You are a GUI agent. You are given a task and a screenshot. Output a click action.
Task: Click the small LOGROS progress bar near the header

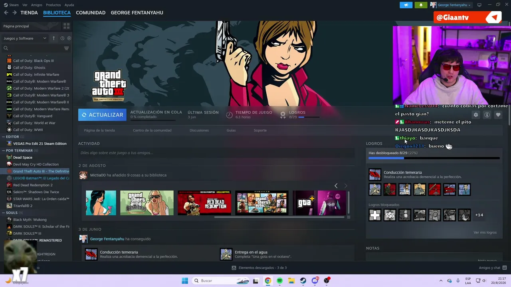(309, 117)
